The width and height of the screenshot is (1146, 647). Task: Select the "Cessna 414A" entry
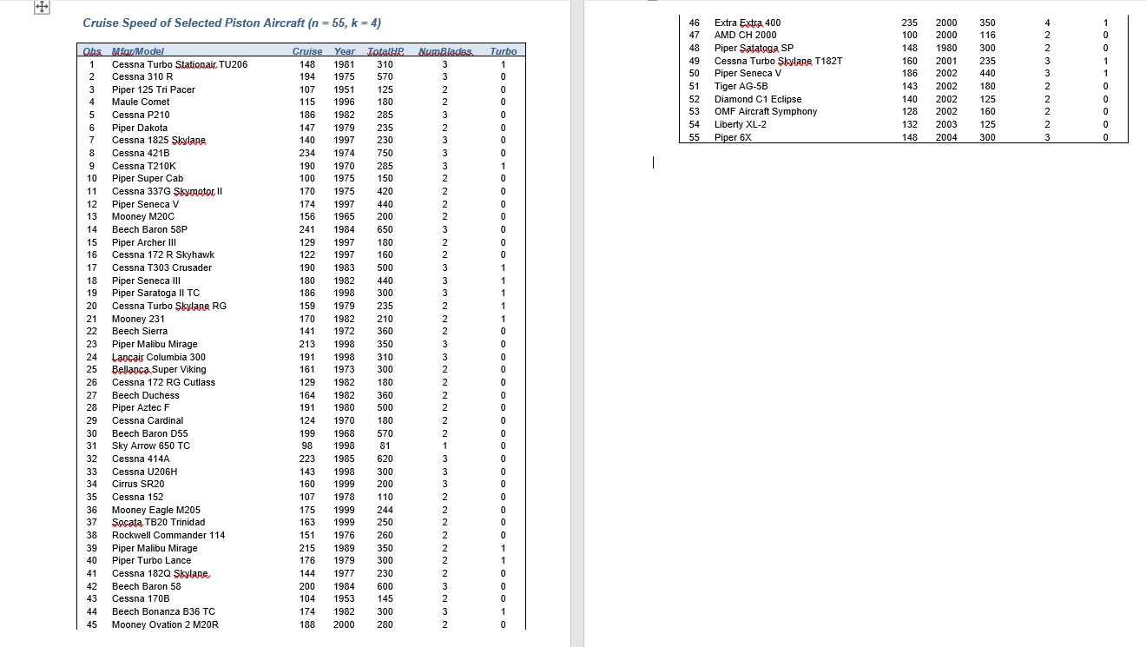click(x=141, y=459)
